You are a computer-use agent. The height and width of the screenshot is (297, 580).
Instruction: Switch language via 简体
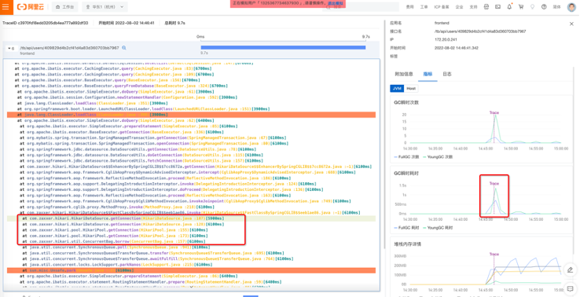coord(556,7)
